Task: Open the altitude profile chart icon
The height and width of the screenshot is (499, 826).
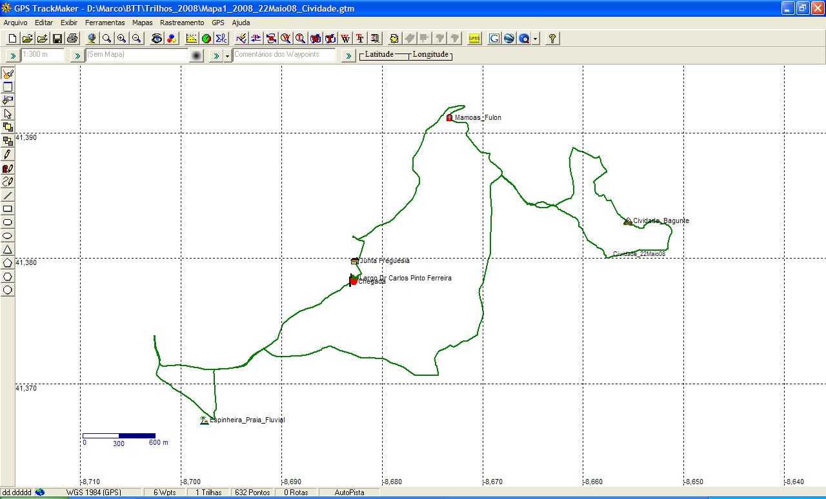Action: pyautogui.click(x=192, y=38)
